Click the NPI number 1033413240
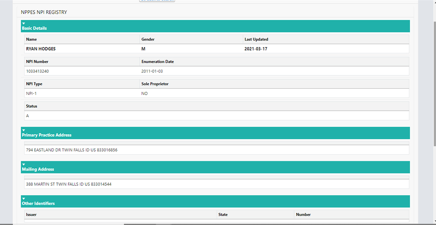This screenshot has width=436, height=225. pos(37,71)
